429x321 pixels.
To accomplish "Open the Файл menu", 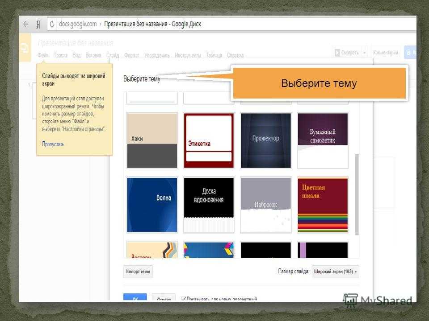I will (x=43, y=55).
